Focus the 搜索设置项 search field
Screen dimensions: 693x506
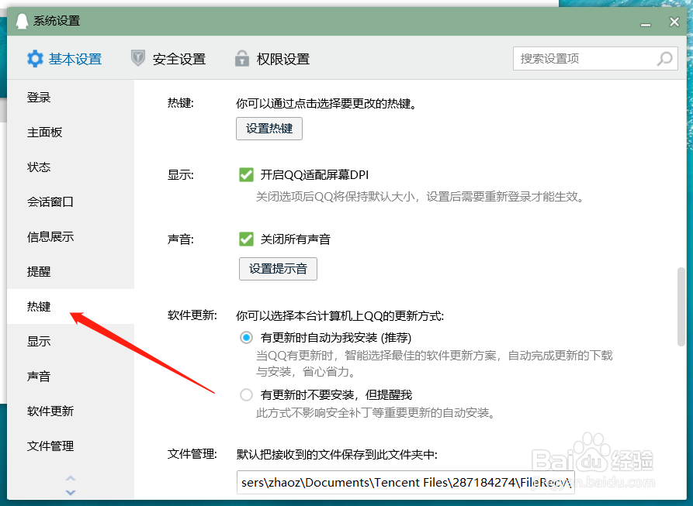click(595, 59)
